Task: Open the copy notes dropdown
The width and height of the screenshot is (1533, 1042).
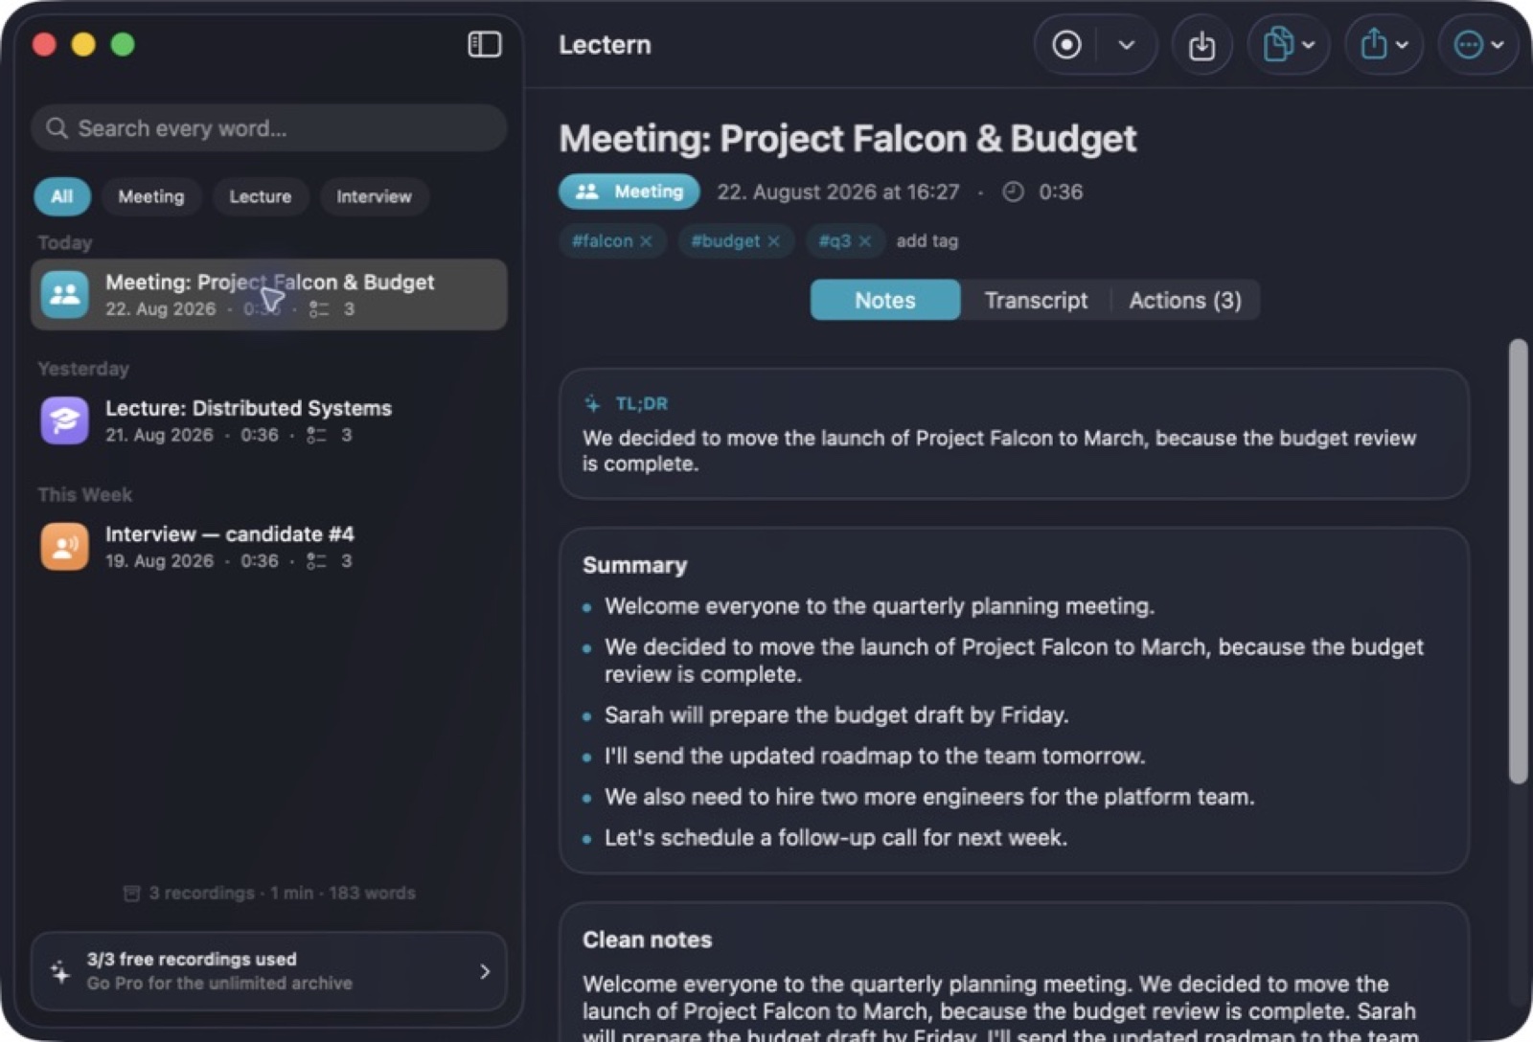Action: (x=1288, y=45)
